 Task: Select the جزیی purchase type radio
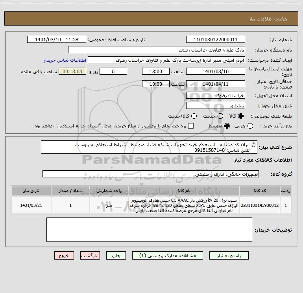click(x=250, y=126)
